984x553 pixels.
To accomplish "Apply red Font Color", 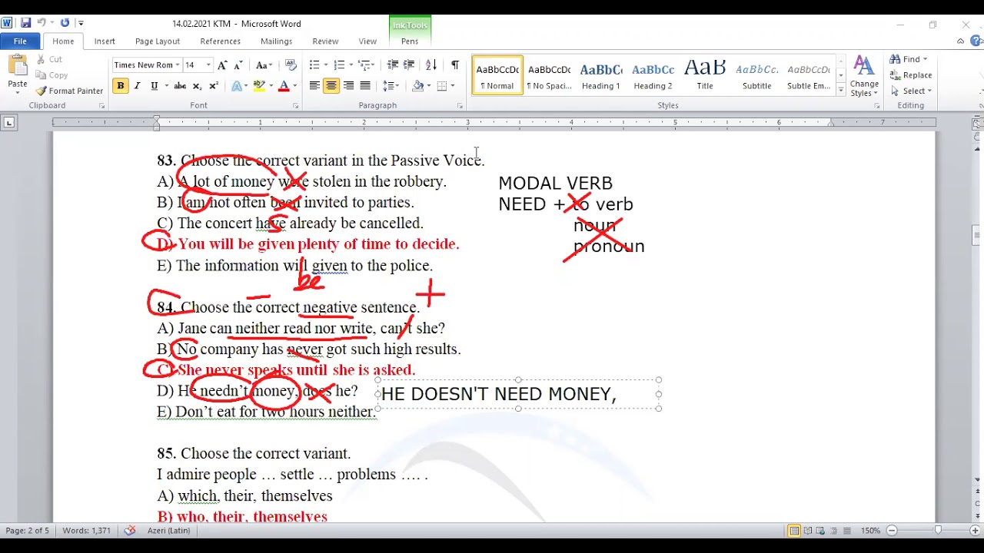I will click(284, 86).
